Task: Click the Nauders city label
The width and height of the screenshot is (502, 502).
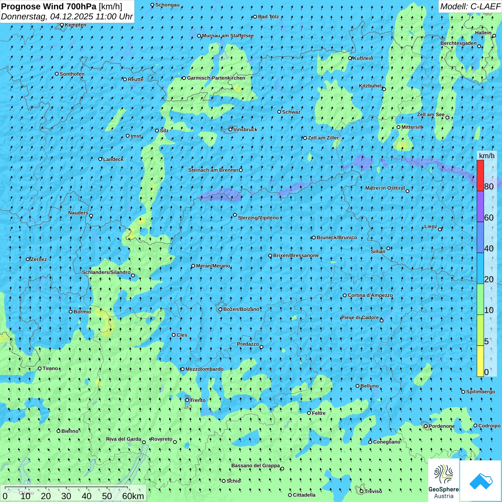Action: click(x=78, y=213)
